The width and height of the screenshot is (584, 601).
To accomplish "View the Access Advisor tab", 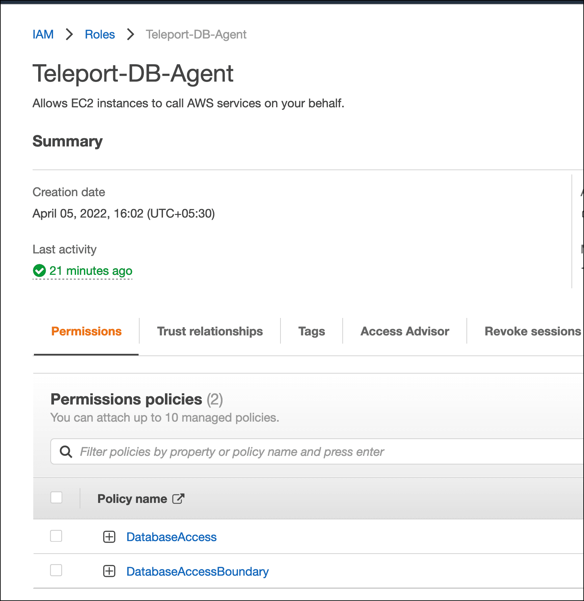I will [x=405, y=331].
